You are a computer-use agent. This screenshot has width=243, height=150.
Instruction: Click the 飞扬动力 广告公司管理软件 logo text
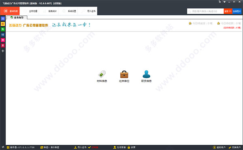[x=28, y=25]
